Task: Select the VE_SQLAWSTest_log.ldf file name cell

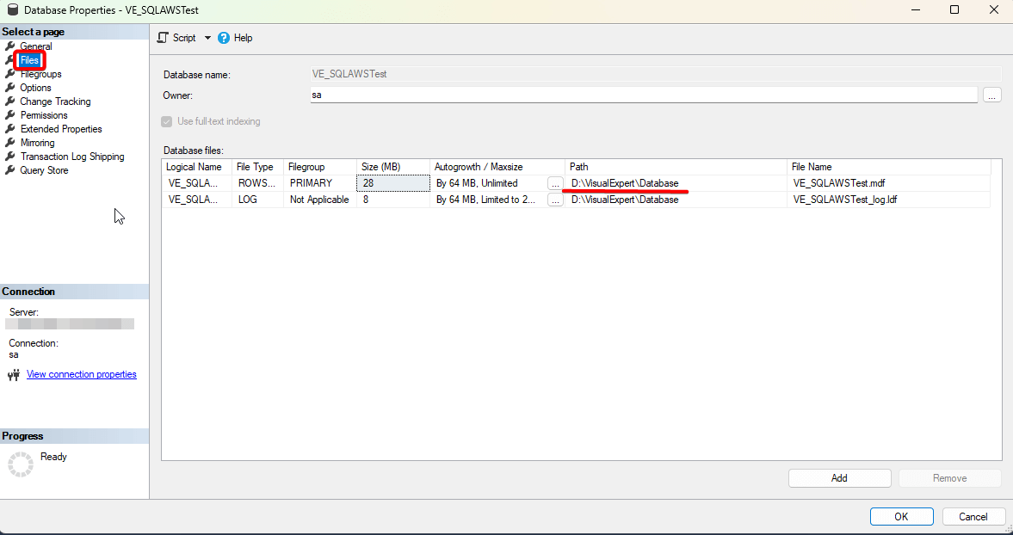Action: [889, 200]
